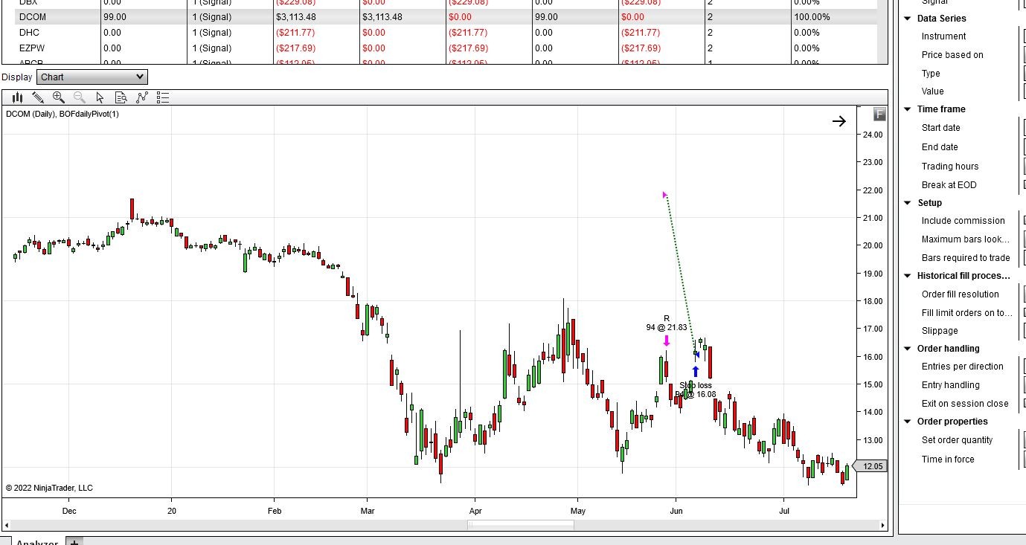The height and width of the screenshot is (545, 1026).
Task: Select the drawing tools pencil icon
Action: click(38, 97)
